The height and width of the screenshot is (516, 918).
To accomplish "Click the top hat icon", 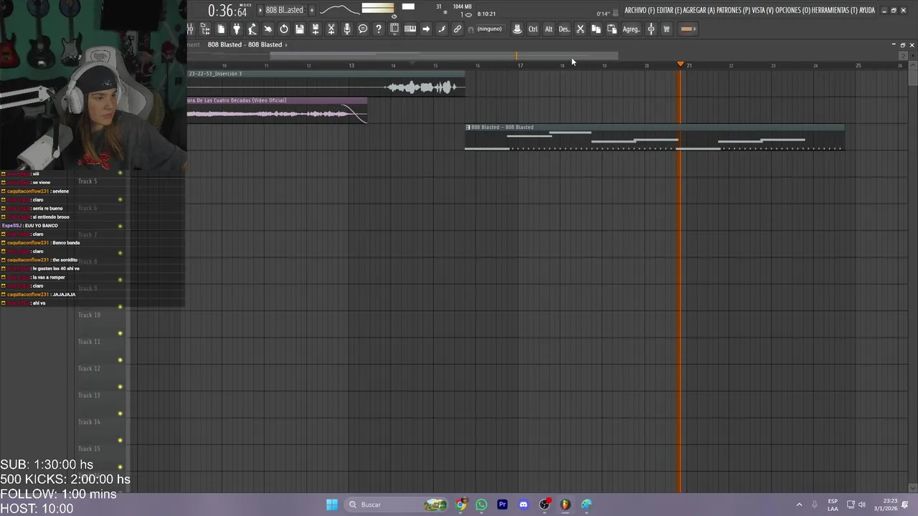I will [x=517, y=29].
